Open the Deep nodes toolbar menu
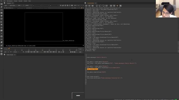 1,36
